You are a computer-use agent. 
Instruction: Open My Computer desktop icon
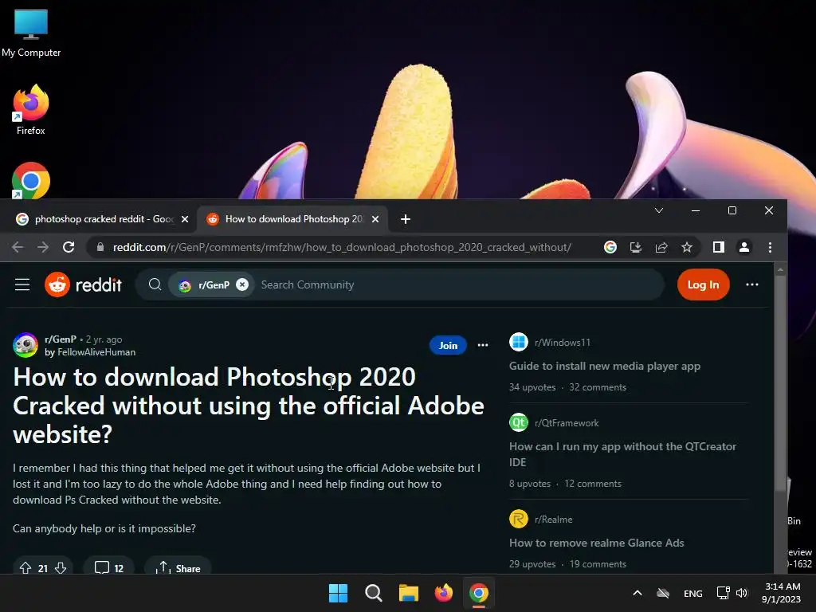click(31, 32)
